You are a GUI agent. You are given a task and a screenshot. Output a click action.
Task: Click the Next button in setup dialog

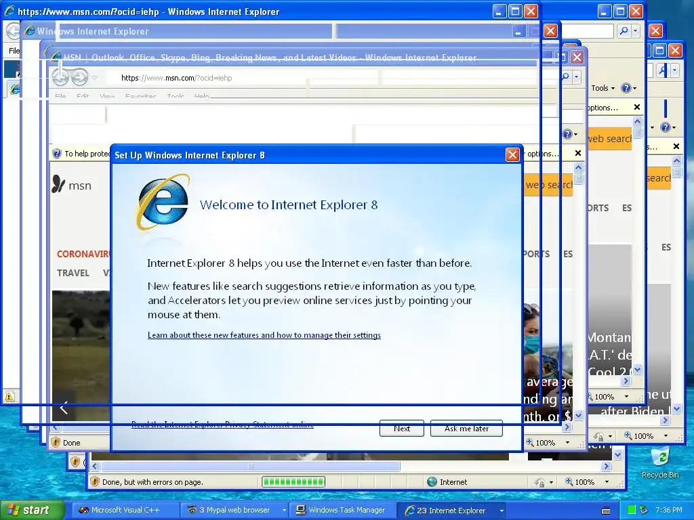pos(401,429)
